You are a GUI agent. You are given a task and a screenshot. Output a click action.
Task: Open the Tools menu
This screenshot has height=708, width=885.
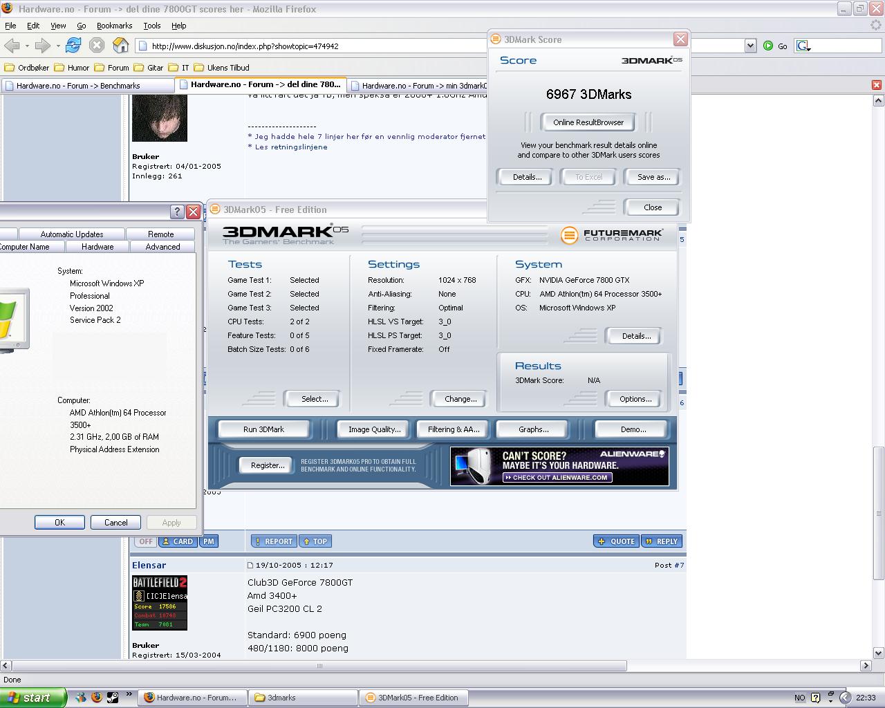click(x=152, y=26)
